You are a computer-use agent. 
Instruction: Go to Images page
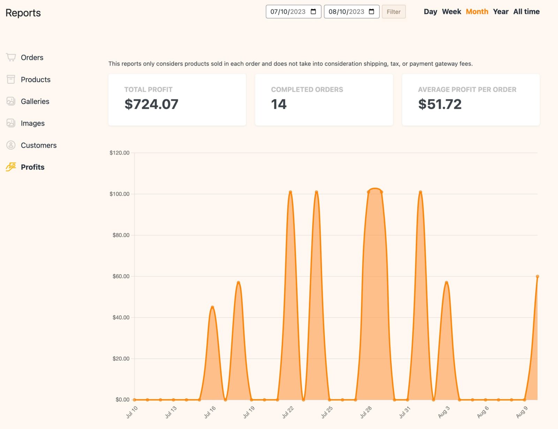point(33,123)
